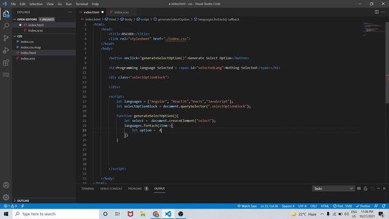Click Ln 23, Col 36 in status bar
This screenshot has height=219, width=389.
tap(269, 206)
